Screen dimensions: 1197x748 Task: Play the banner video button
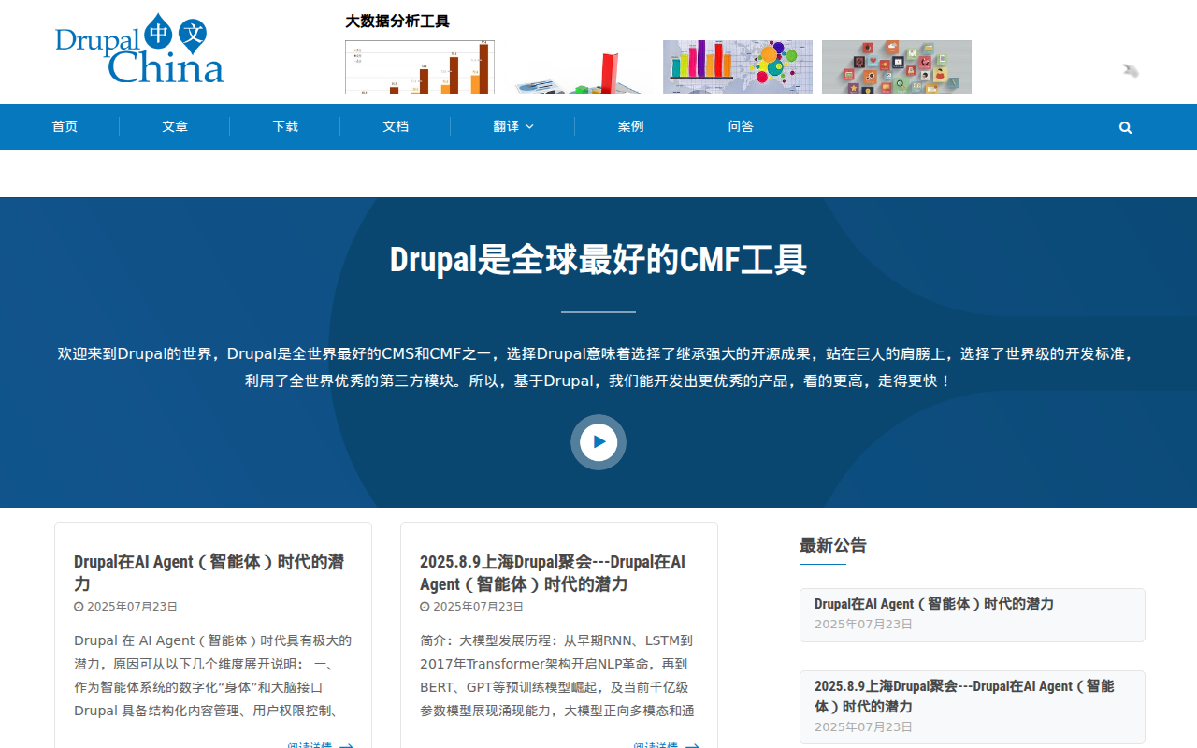(x=598, y=442)
